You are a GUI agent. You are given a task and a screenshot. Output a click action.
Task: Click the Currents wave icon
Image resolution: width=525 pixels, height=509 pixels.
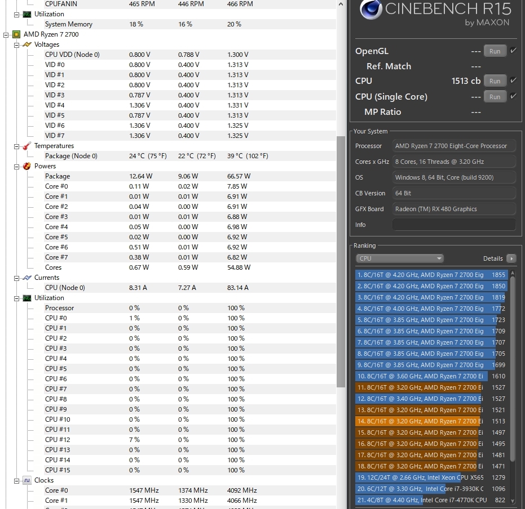[27, 278]
